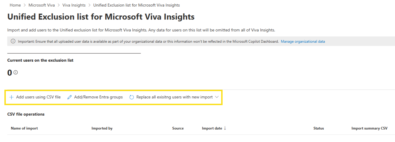Click the Source column header
Viewport: 395px width, 142px height.
coord(178,128)
